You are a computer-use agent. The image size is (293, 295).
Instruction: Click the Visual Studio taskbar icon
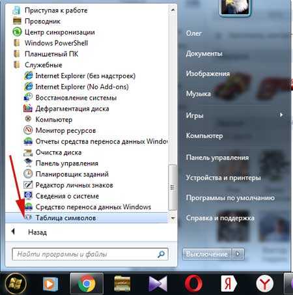click(x=158, y=284)
